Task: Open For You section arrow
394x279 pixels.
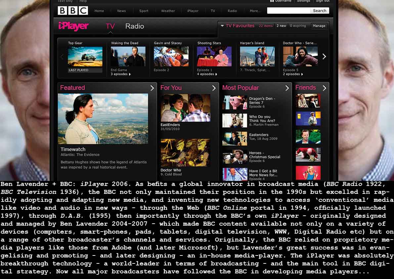Action: coord(214,88)
